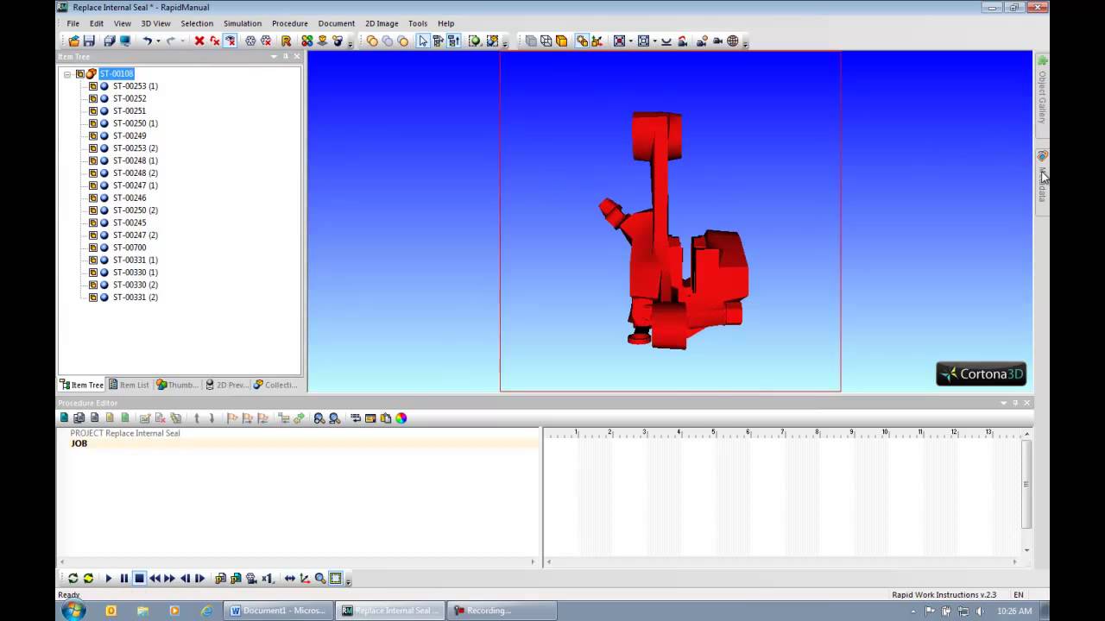Image resolution: width=1105 pixels, height=621 pixels.
Task: Click the move step down arrow icon
Action: click(x=212, y=418)
